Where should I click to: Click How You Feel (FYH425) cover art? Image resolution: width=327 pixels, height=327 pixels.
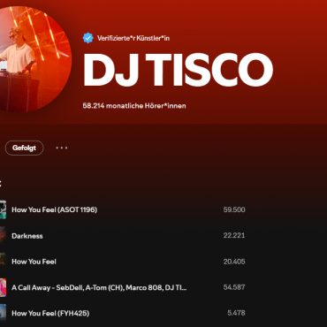coord(3,313)
